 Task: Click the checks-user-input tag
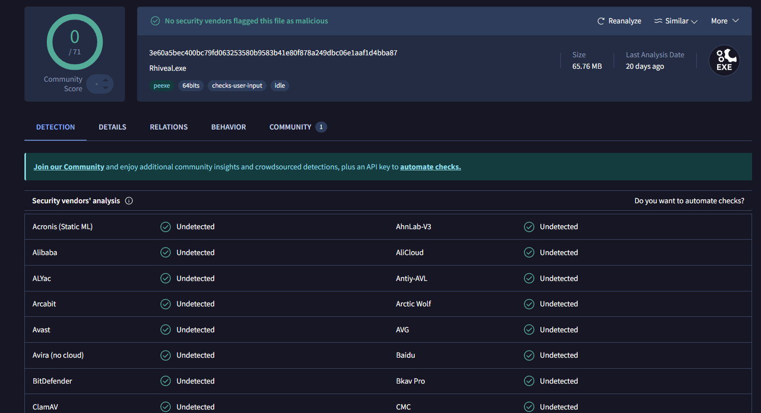(x=237, y=86)
